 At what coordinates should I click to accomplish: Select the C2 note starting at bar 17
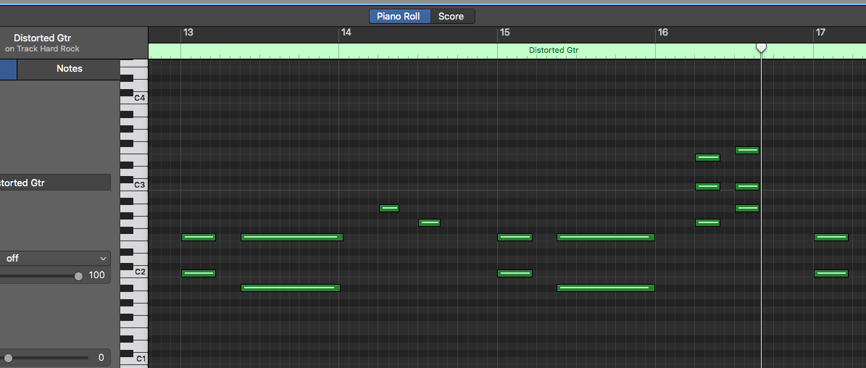831,274
